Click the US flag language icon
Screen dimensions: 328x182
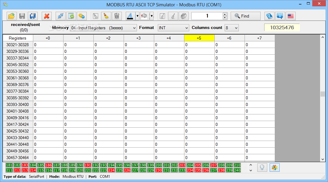click(291, 16)
